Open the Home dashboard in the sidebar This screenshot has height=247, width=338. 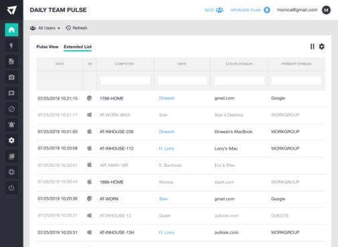11,30
